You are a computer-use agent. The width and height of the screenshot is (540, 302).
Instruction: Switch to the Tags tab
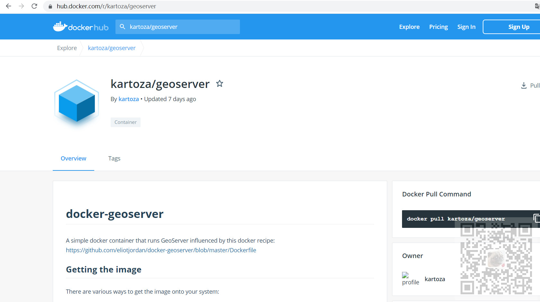[x=114, y=159]
